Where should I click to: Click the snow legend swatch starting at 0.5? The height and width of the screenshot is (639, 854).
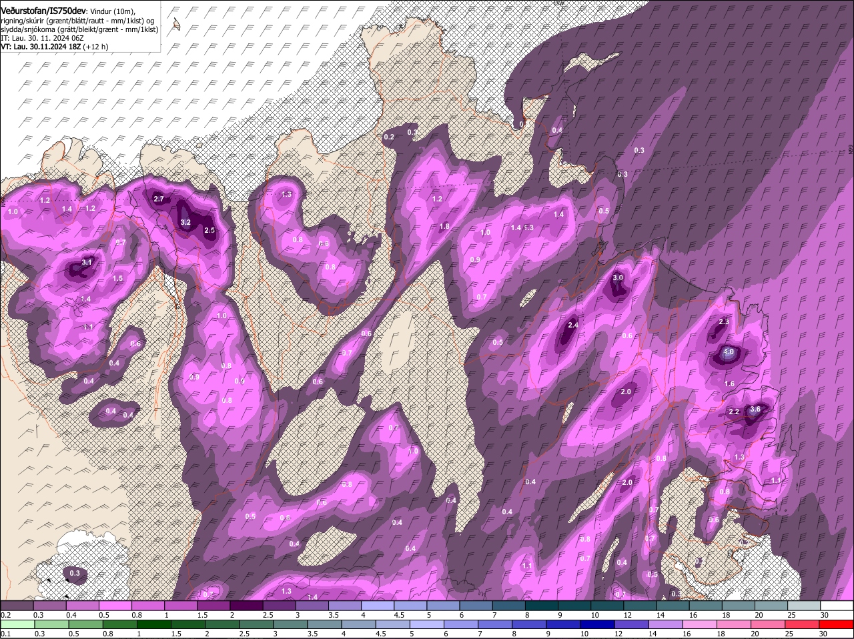115,605
